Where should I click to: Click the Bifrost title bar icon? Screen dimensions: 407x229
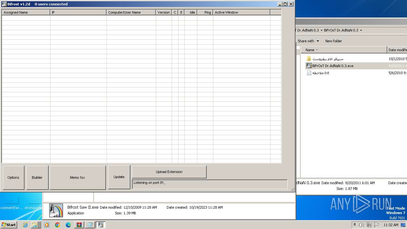pyautogui.click(x=4, y=4)
